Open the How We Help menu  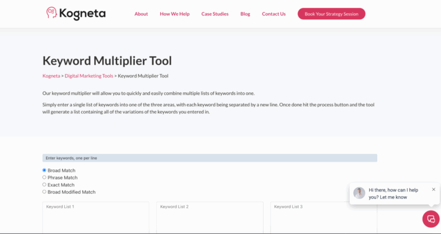click(x=175, y=14)
